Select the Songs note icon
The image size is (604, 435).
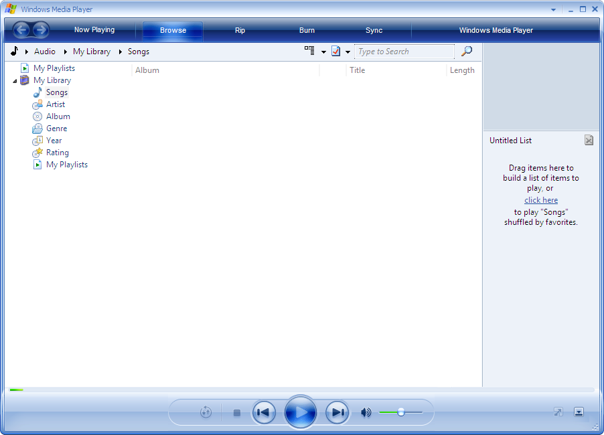37,92
